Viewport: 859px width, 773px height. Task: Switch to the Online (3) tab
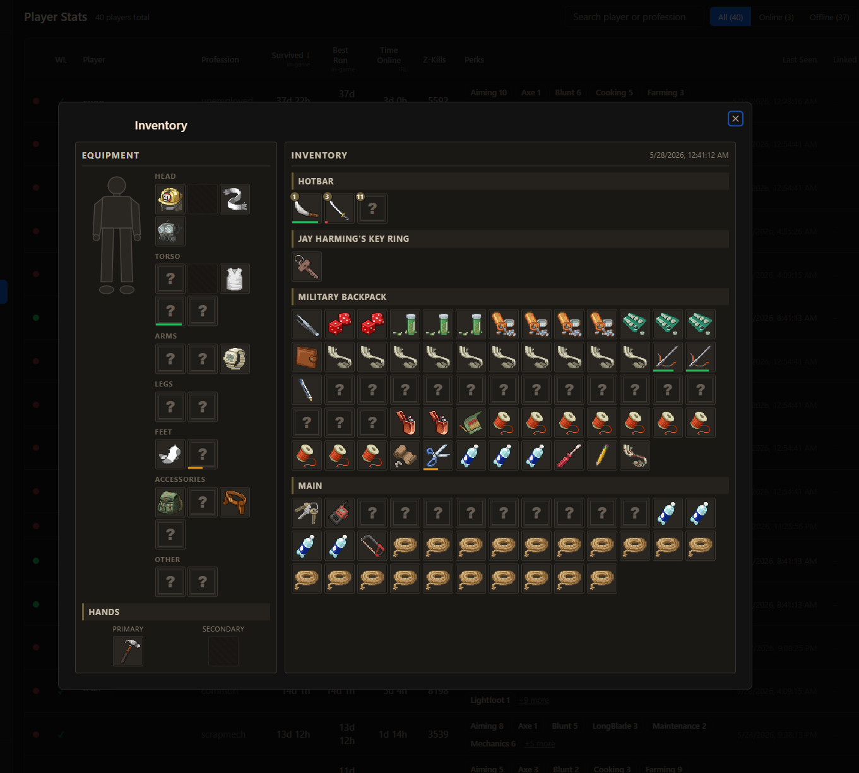[776, 17]
